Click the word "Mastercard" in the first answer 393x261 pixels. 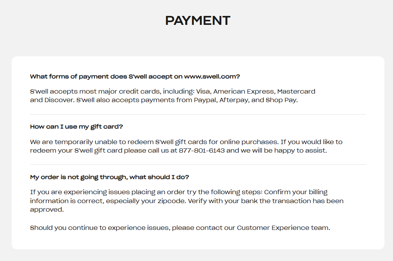(296, 92)
